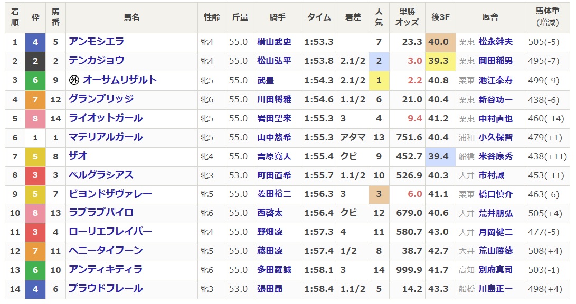Select the 単勝オッズ column header

tap(408, 17)
